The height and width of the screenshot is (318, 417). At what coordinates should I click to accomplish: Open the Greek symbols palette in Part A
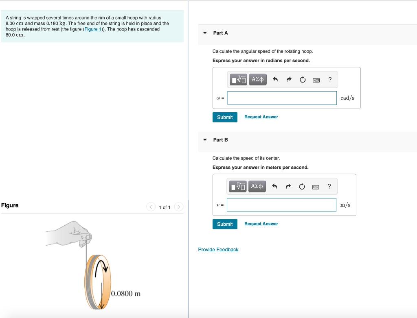click(258, 79)
